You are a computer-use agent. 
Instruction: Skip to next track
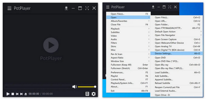(21, 94)
